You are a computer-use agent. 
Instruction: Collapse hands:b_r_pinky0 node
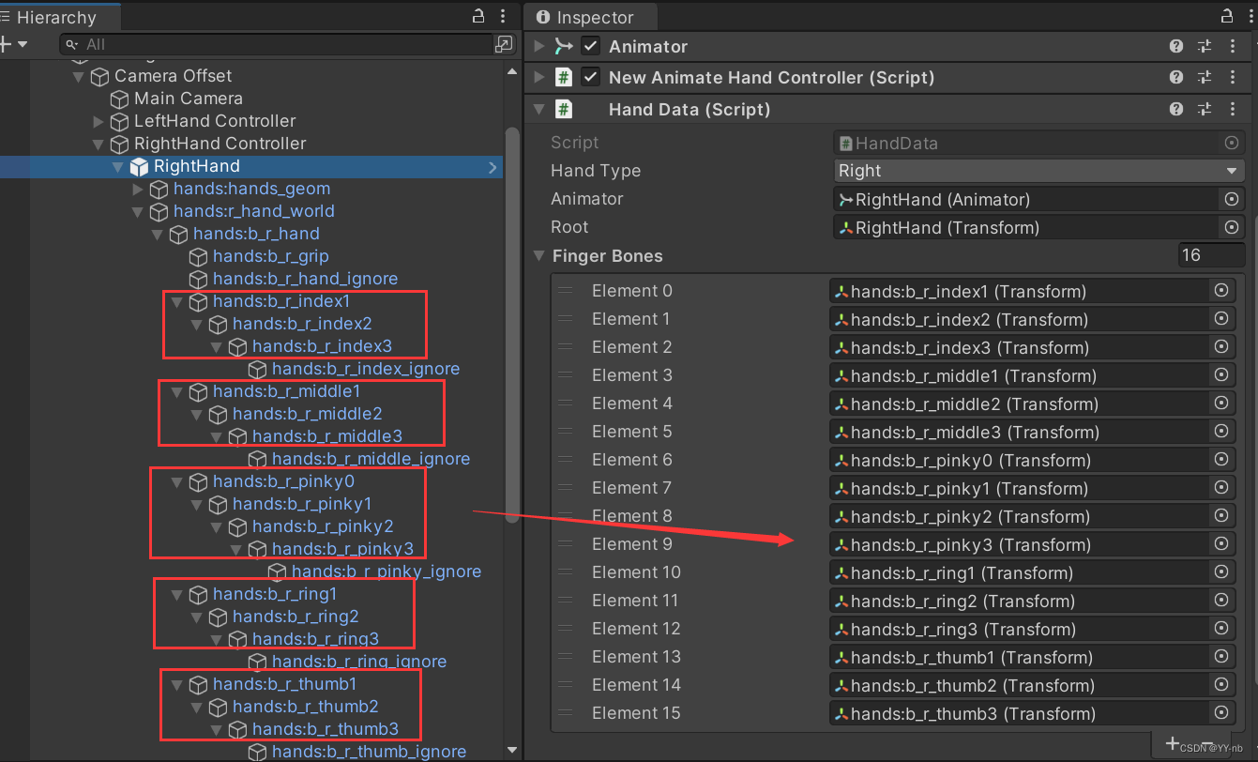coord(177,481)
